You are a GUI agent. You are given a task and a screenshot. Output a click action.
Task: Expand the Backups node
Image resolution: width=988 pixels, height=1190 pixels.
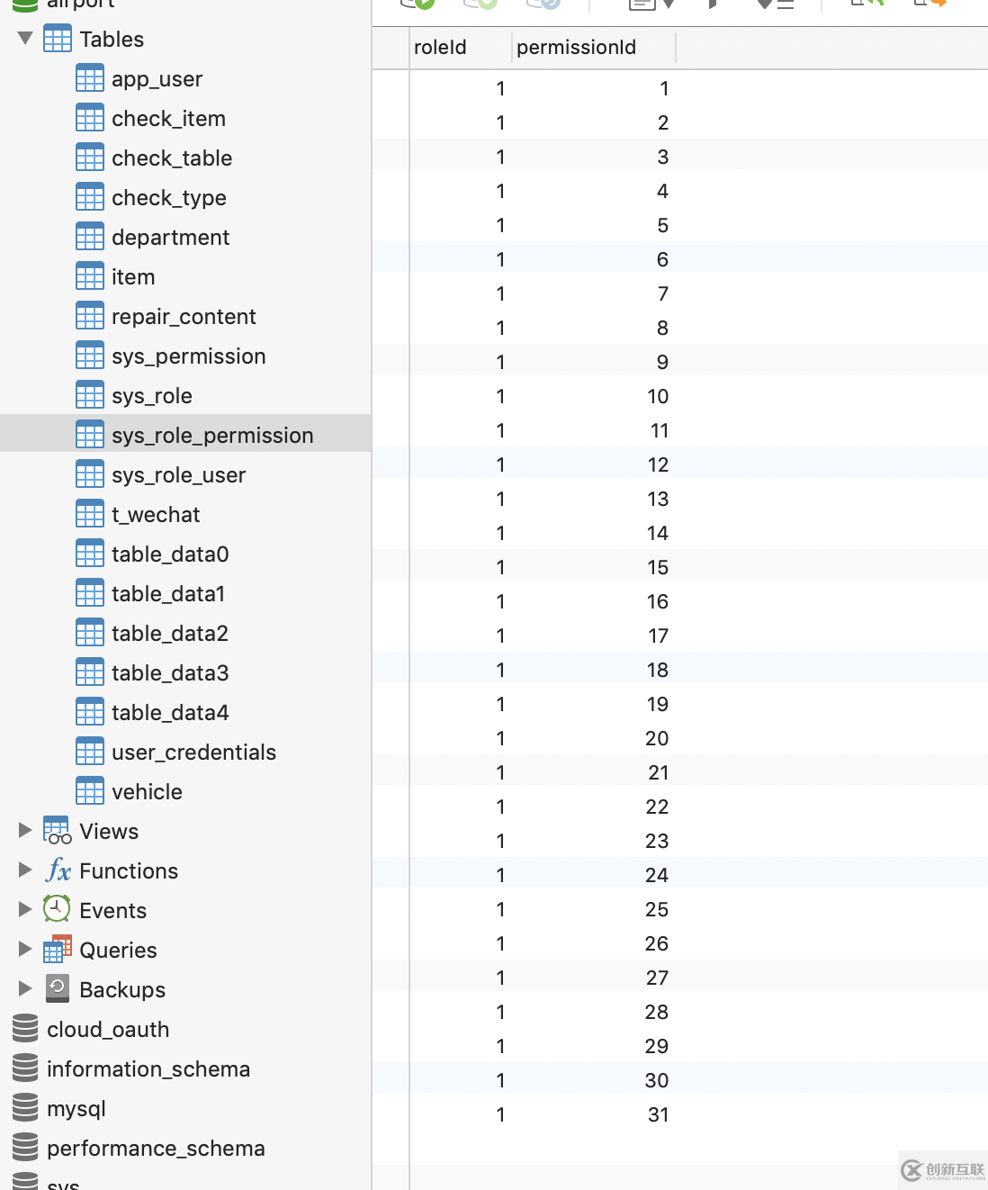click(x=25, y=988)
